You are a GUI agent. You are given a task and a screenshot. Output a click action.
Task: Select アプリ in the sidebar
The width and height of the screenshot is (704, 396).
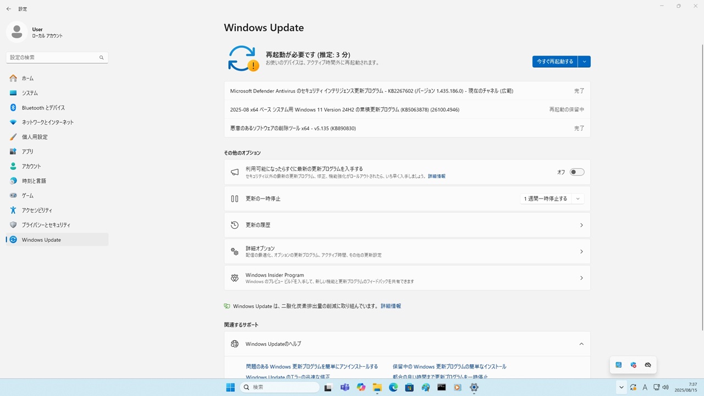point(57,152)
